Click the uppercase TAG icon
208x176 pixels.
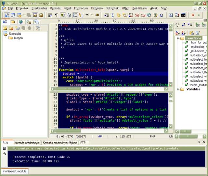pyautogui.click(x=137, y=15)
